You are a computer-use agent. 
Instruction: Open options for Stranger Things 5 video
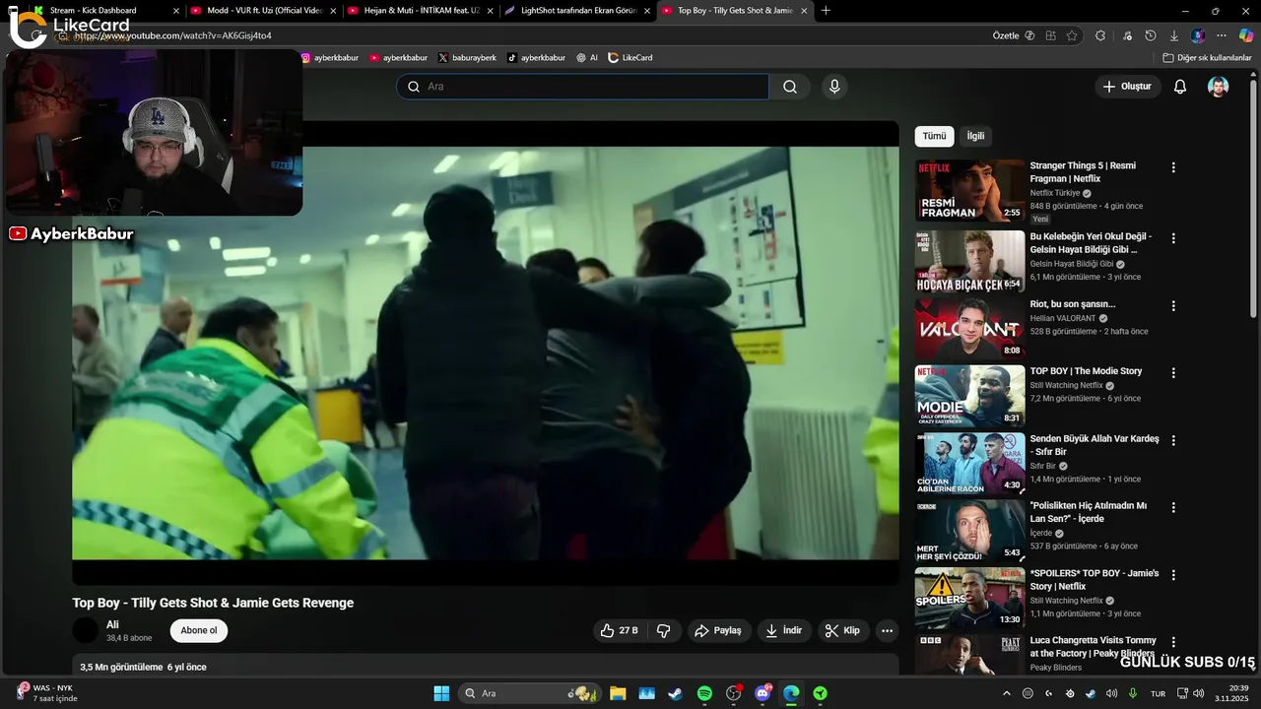tap(1173, 167)
